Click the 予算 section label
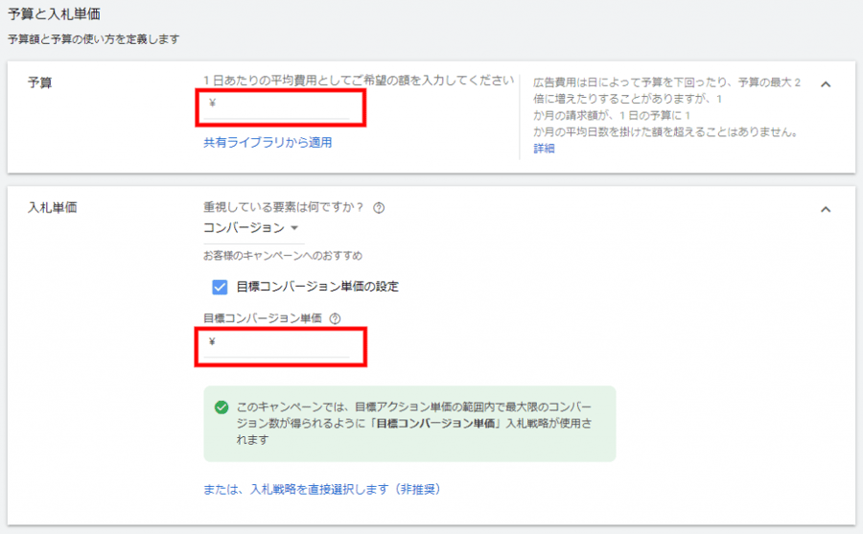863x534 pixels. (x=39, y=82)
